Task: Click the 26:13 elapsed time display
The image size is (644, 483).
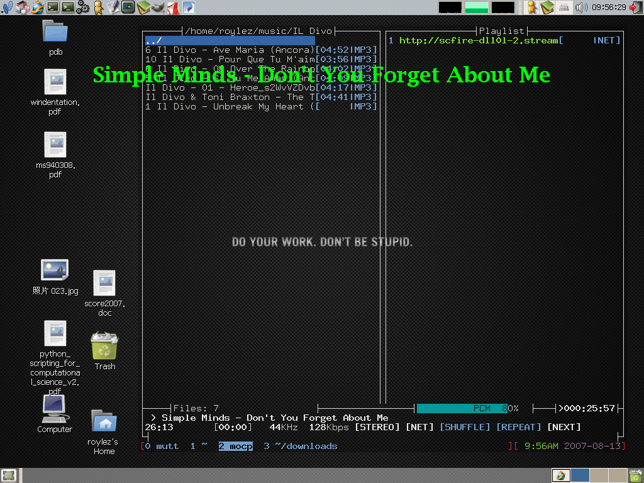Action: coord(159,427)
